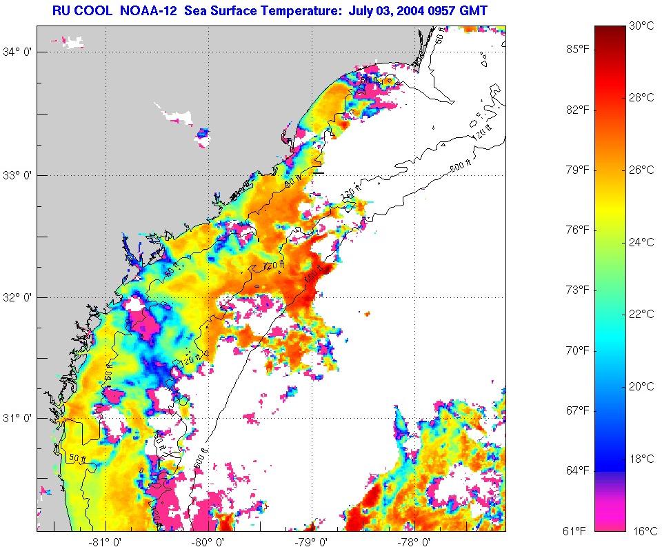The image size is (662, 547).
Task: Click the "24°C" color bar label
Action: tap(641, 242)
